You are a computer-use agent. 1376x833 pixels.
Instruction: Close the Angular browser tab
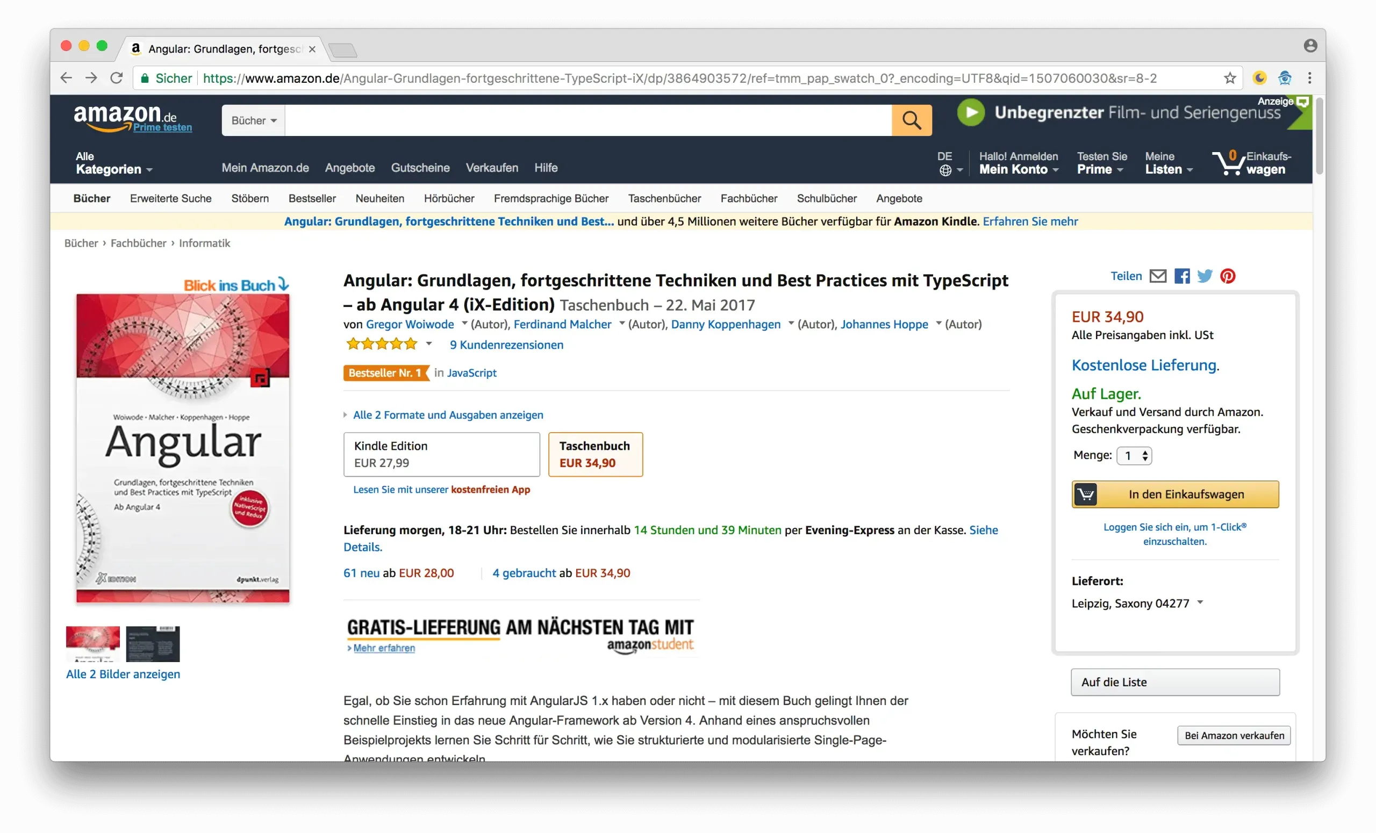tap(312, 49)
